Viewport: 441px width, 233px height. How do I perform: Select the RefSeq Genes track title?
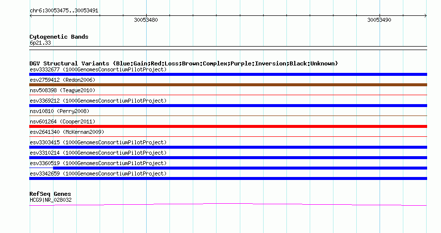coord(50,194)
